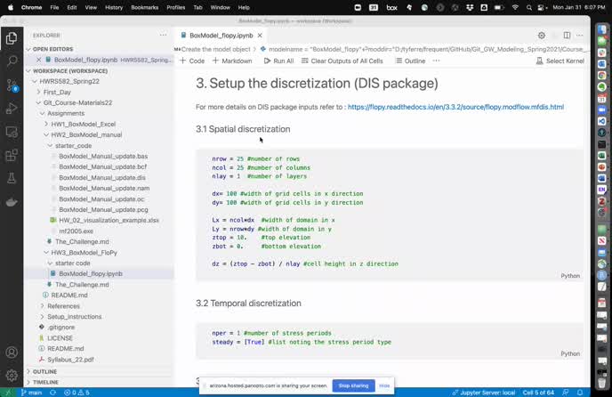Click the Manage gear icon in activity bar
The width and height of the screenshot is (612, 397).
point(11,375)
